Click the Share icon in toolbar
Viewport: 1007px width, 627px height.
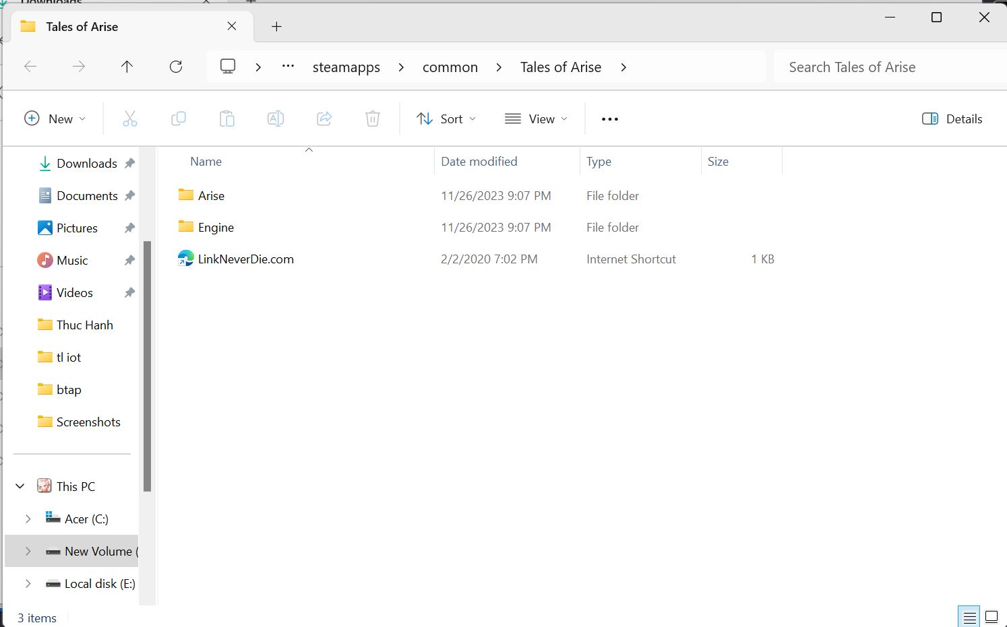tap(324, 119)
